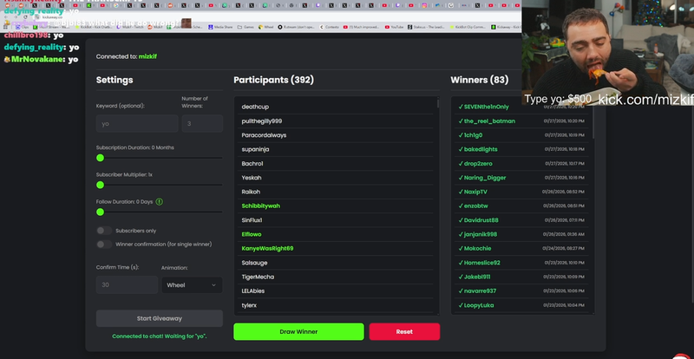This screenshot has width=694, height=359.
Task: Select participant KanyeWasRight69
Action: [267, 248]
